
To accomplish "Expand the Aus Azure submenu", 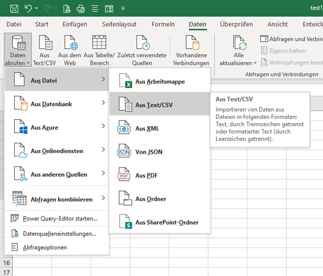I will coord(57,127).
